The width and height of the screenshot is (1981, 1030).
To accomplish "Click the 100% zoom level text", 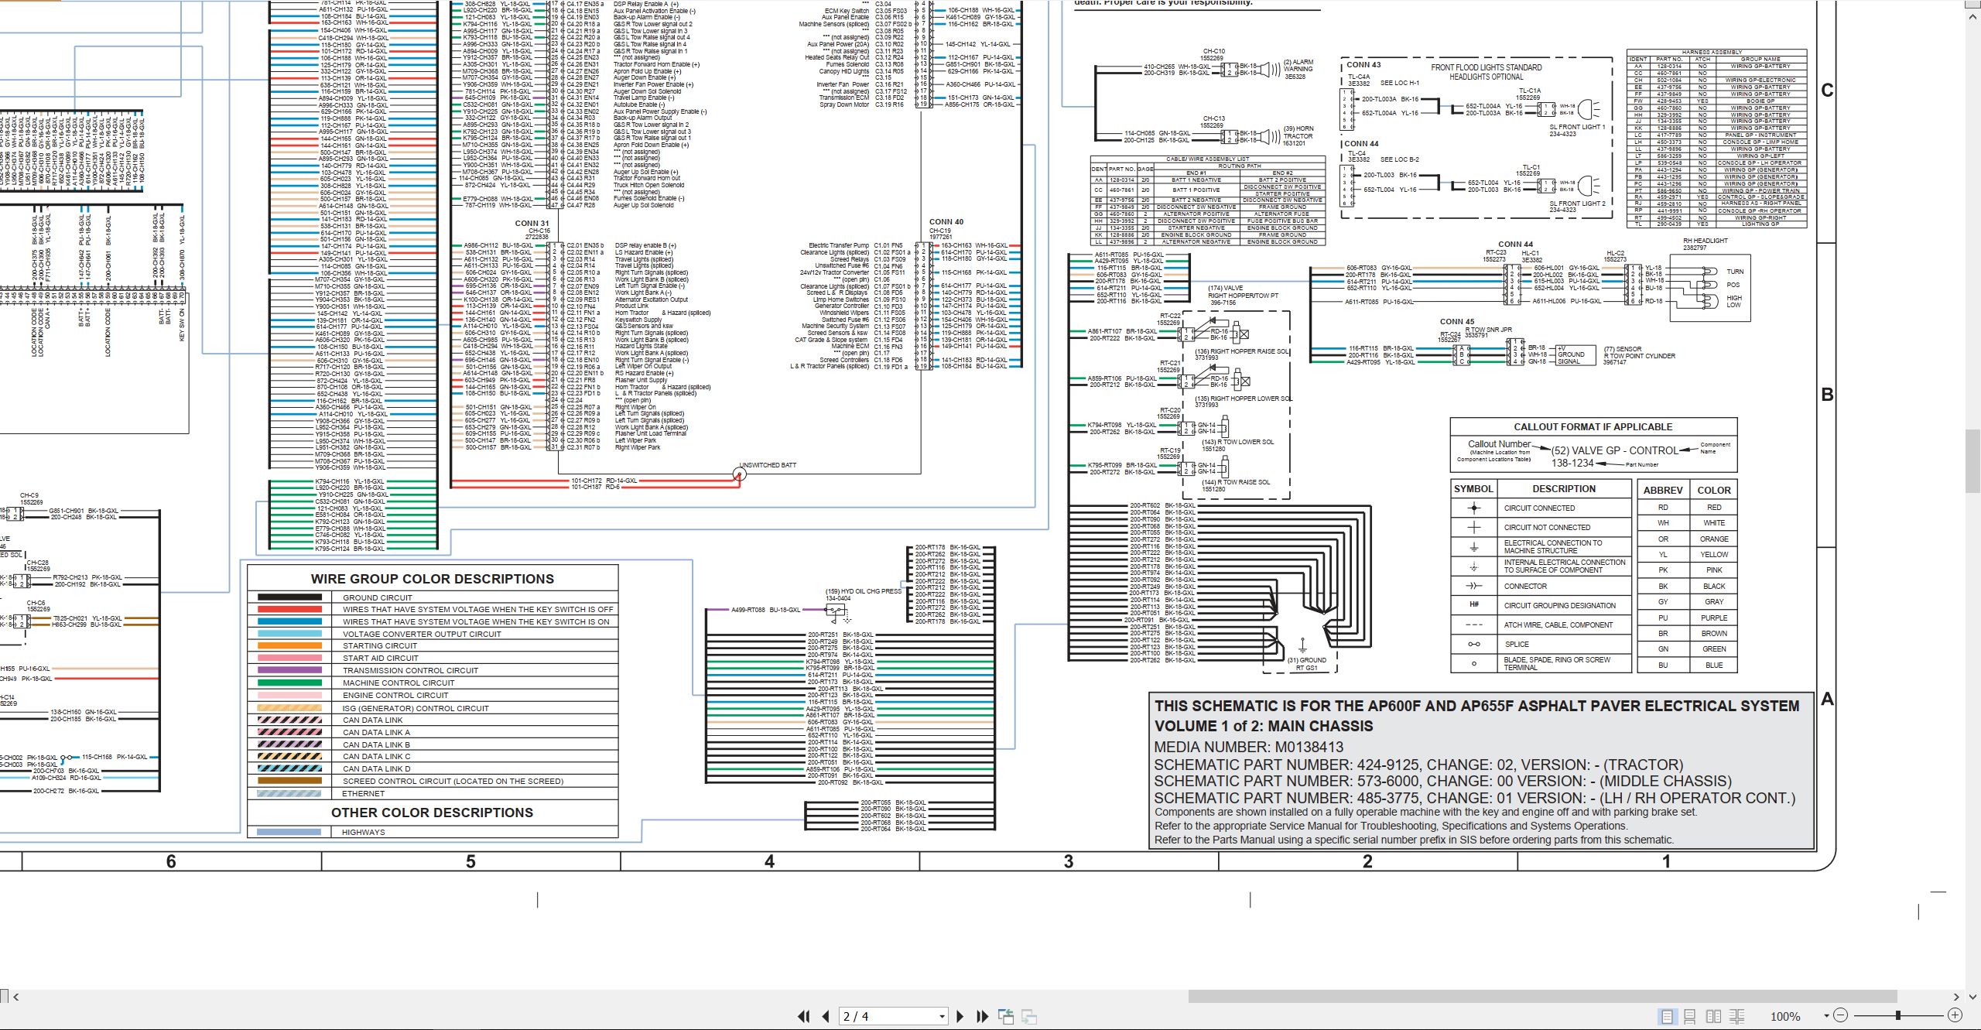I will [x=1785, y=1017].
